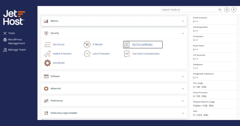This screenshot has height=126, width=240.
Task: Select the Leech Protection icon
Action: tap(87, 54)
